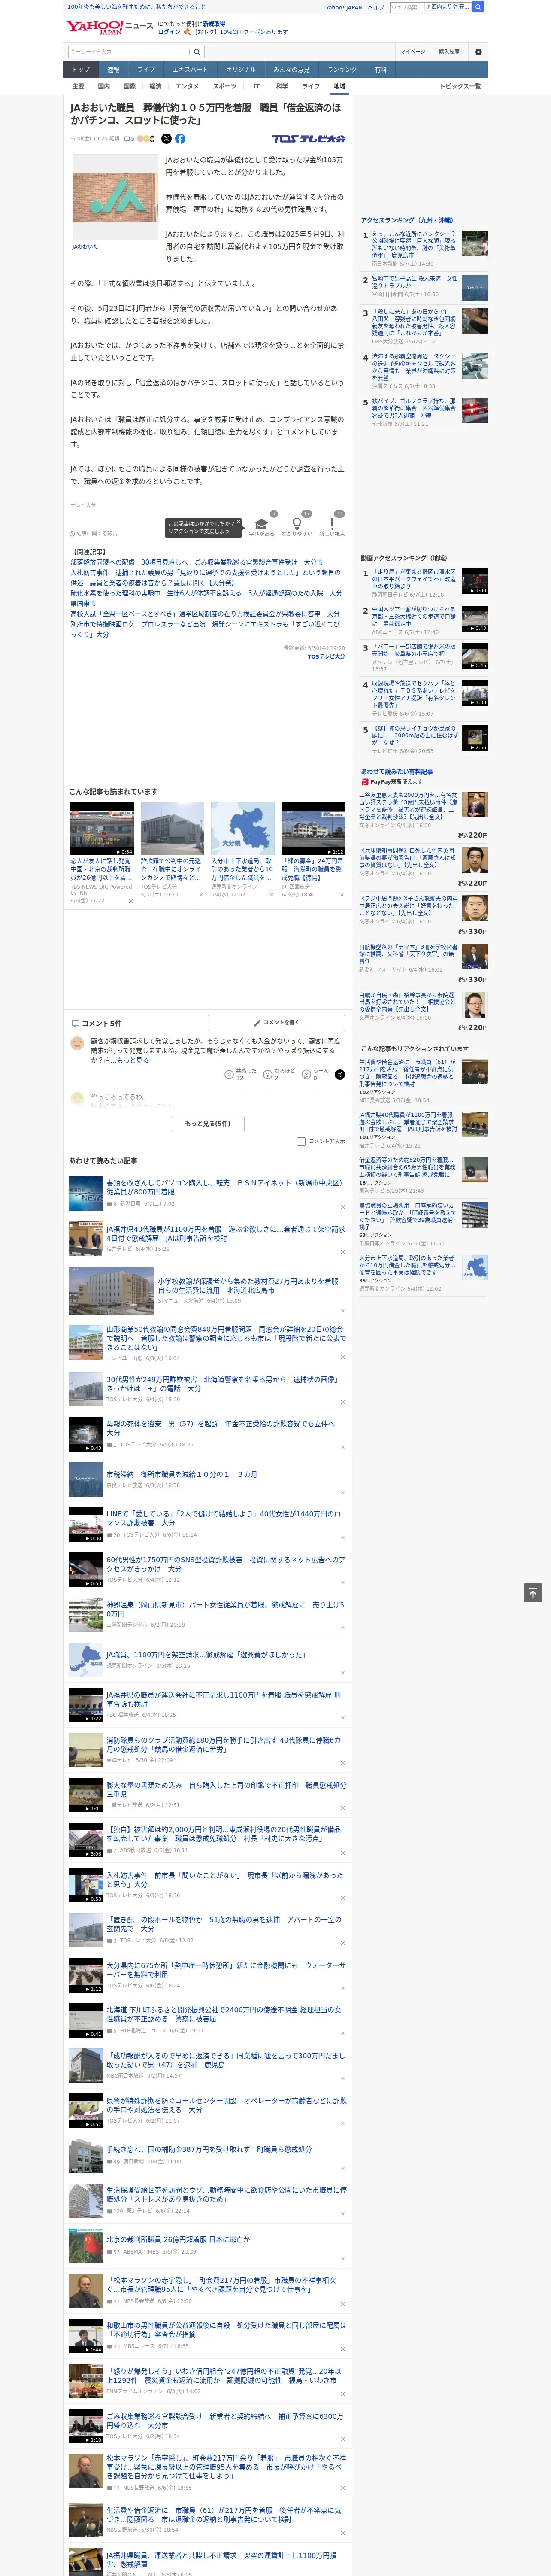Click the keyword search magnifier icon
Screen dimensions: 551x2576
pyautogui.click(x=196, y=51)
